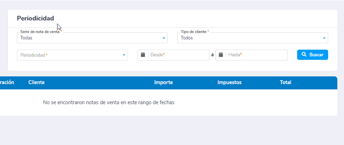
Task: Click the calendar icon beside Desde
Action: pyautogui.click(x=143, y=55)
